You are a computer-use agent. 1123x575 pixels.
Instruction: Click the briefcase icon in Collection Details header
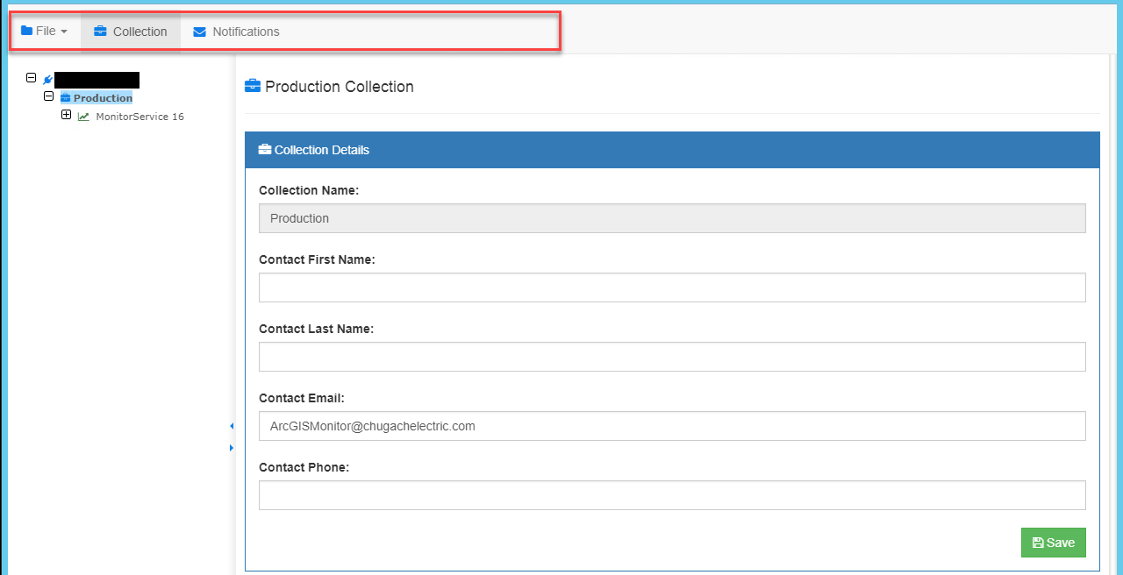(265, 149)
